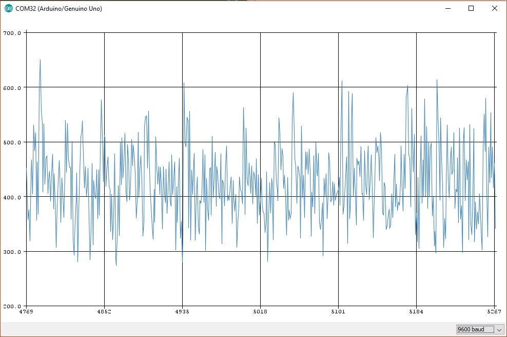507x337 pixels.
Task: Click the 4935 x-axis label
Action: (182, 311)
